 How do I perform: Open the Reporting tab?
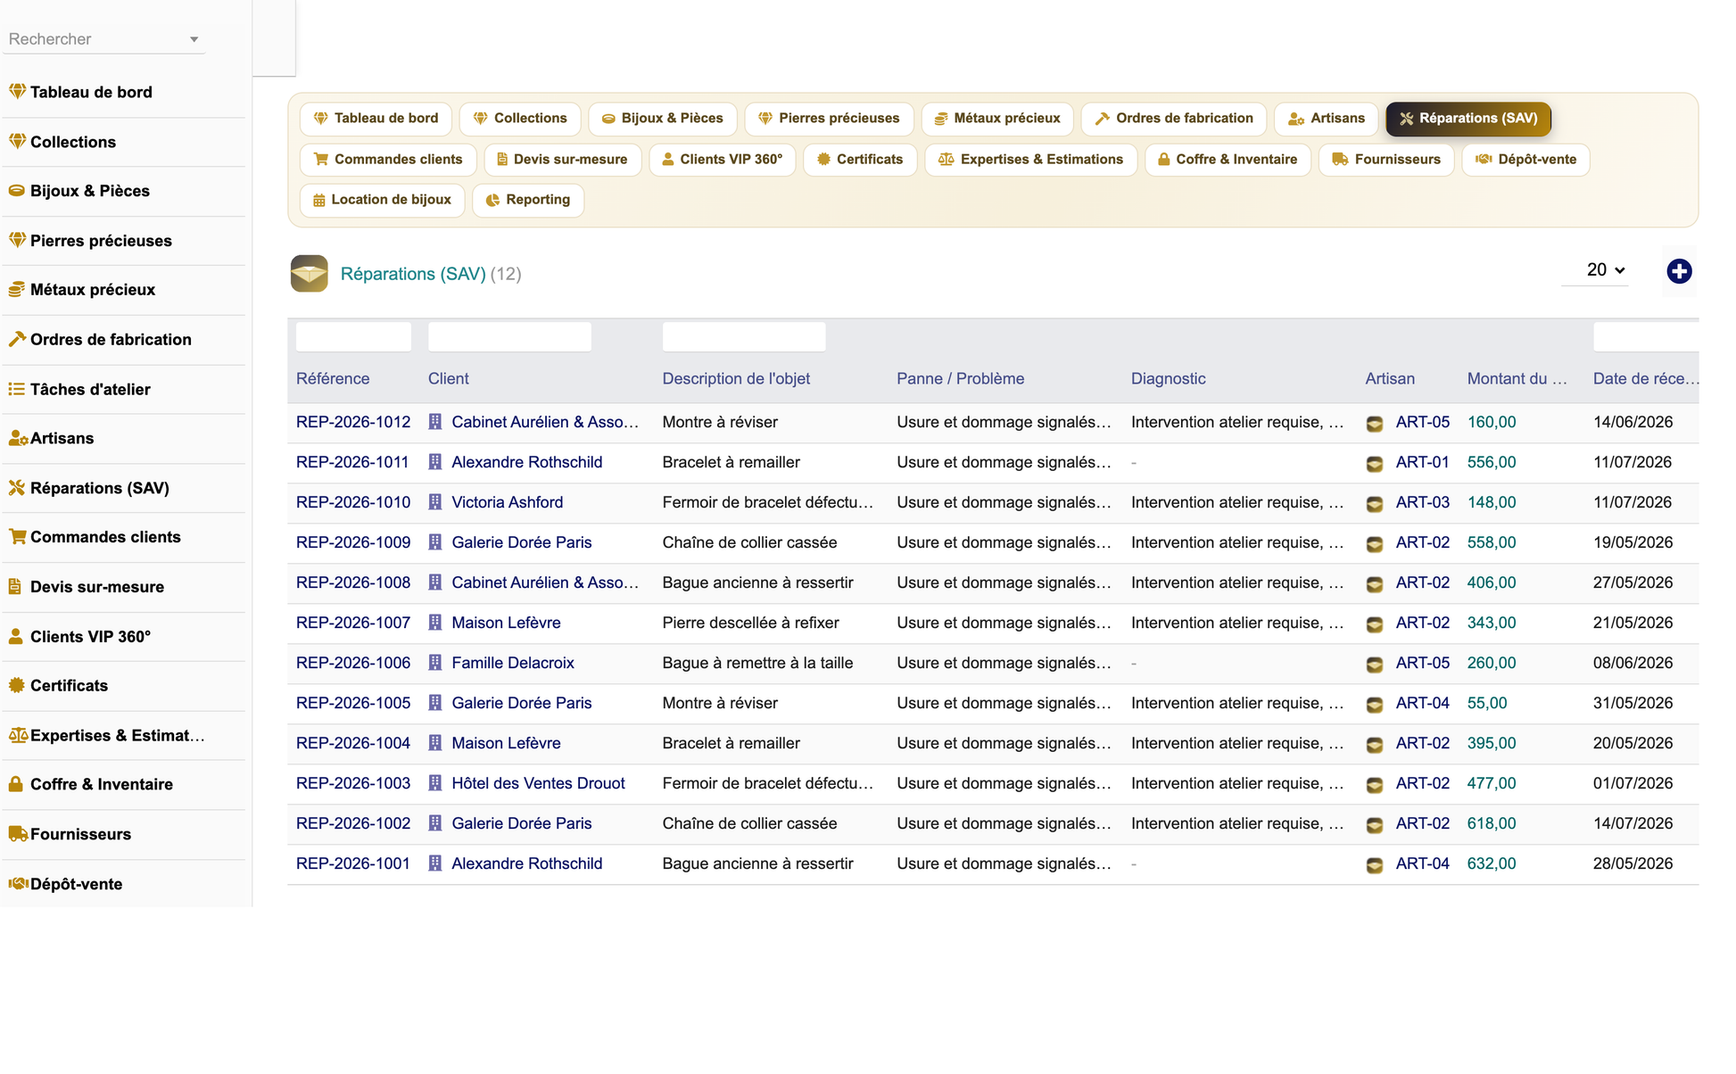point(528,200)
